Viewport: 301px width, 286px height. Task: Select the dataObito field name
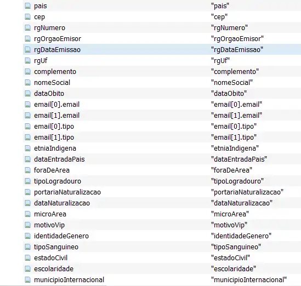pos(49,94)
